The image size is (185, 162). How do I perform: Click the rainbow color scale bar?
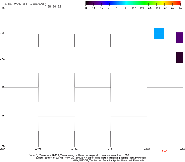click(133, 3)
